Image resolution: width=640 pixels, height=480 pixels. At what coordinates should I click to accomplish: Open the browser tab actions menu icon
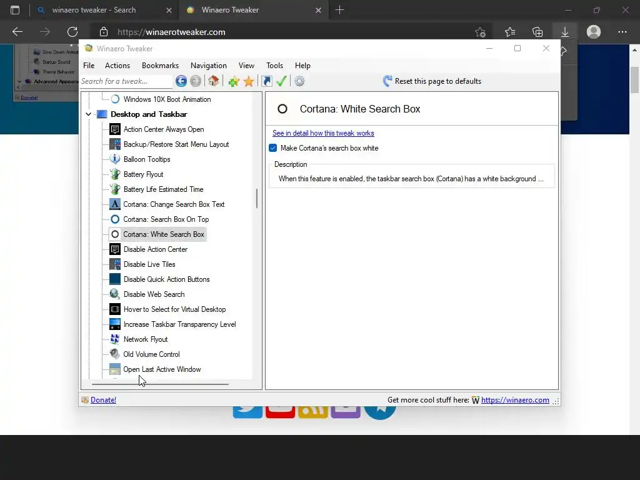click(x=15, y=10)
